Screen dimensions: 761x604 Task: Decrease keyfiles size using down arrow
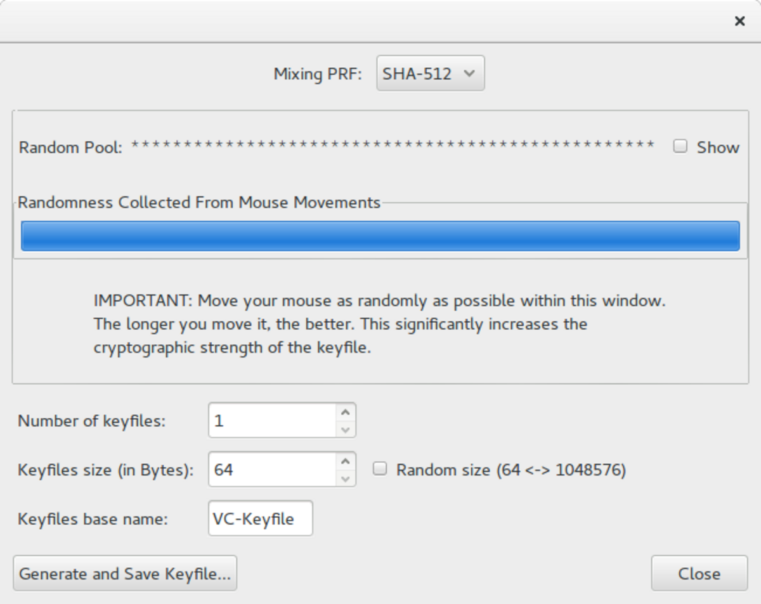coord(345,479)
